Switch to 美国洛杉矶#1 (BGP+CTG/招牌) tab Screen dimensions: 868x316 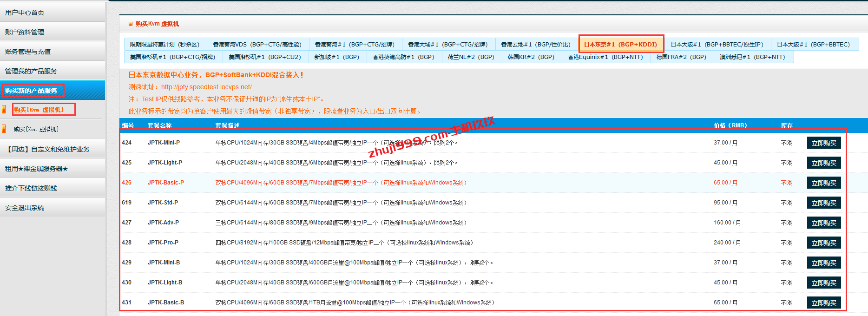tap(173, 57)
